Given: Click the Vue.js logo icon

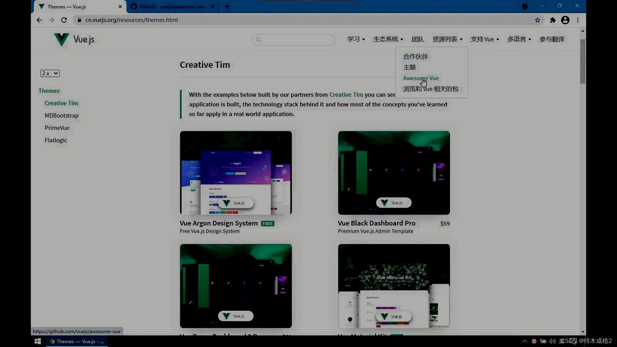Looking at the screenshot, I should [x=61, y=40].
